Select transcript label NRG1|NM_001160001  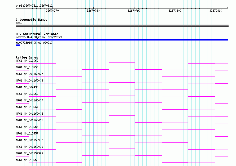click(29, 147)
